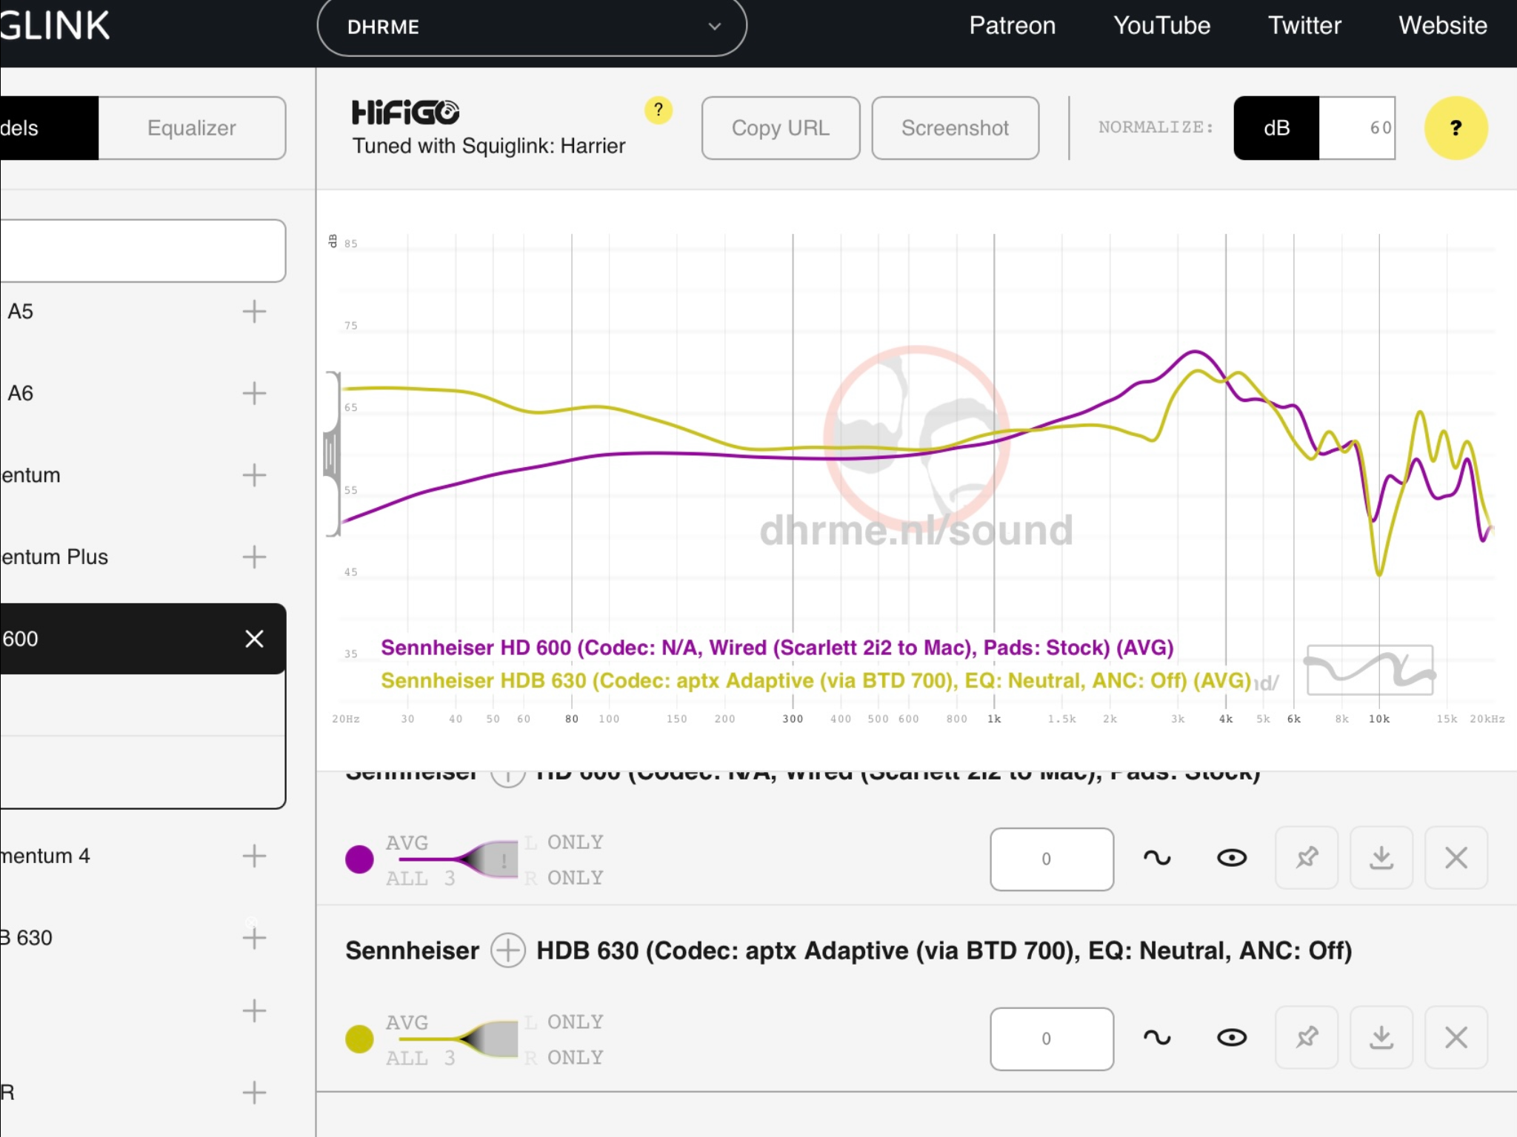
Task: Open the Website link
Action: point(1442,26)
